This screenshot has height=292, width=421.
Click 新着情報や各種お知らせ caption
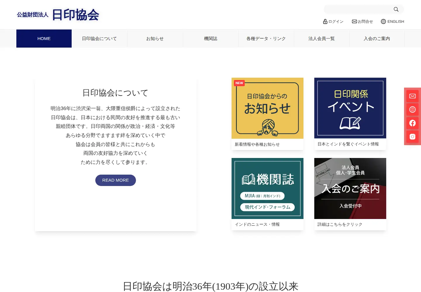257,144
